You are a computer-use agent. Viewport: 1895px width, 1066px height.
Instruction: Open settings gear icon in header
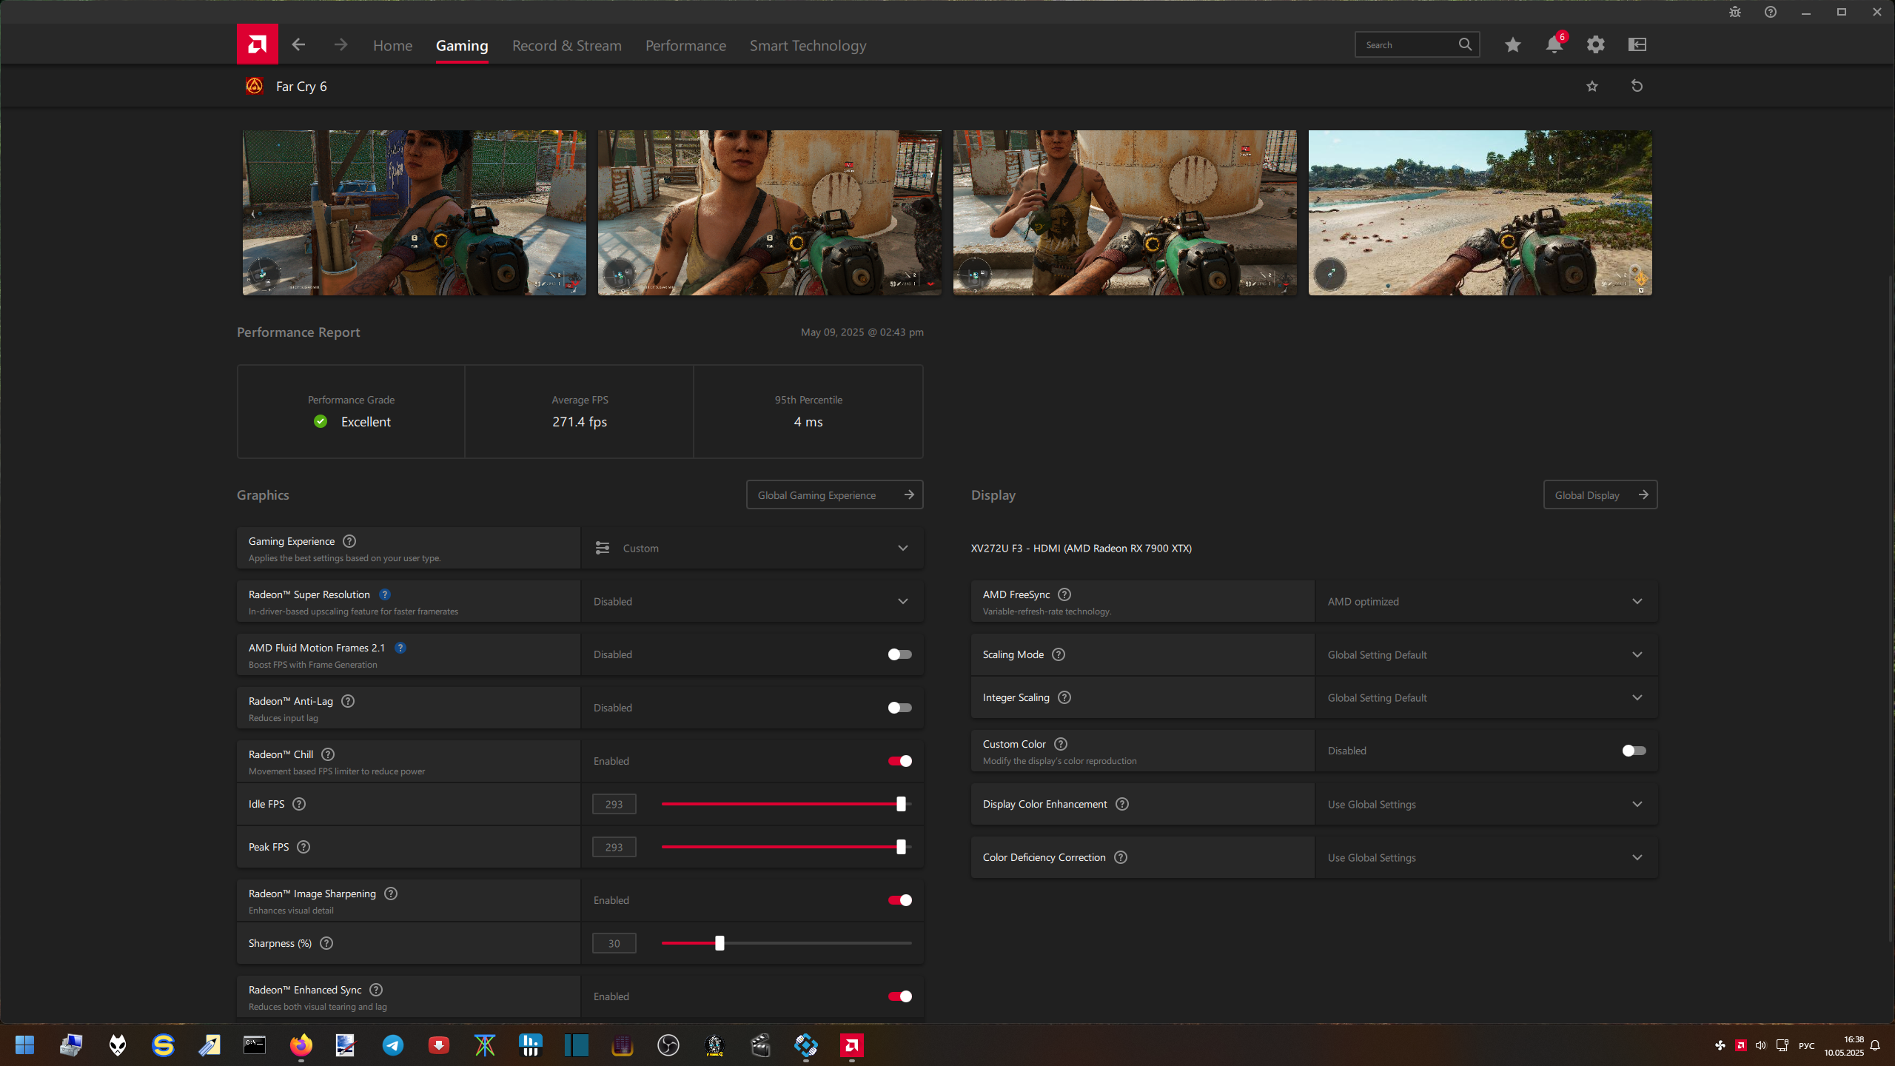pos(1595,45)
